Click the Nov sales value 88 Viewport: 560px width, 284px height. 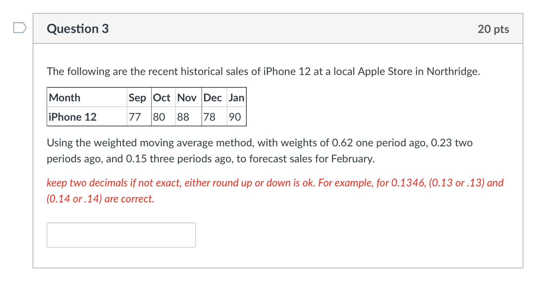click(x=183, y=117)
